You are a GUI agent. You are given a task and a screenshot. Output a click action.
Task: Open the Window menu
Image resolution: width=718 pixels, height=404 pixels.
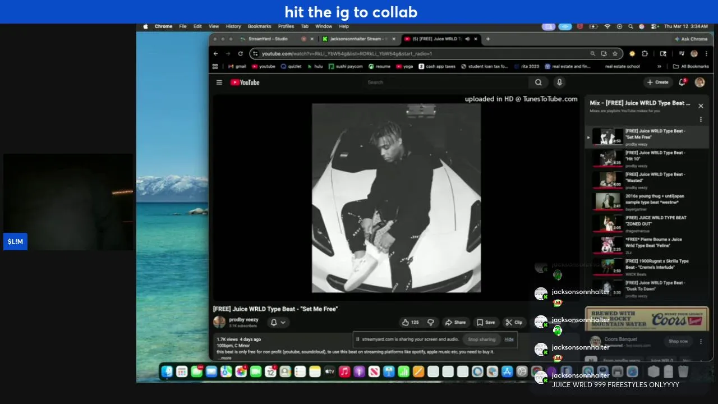coord(324,26)
